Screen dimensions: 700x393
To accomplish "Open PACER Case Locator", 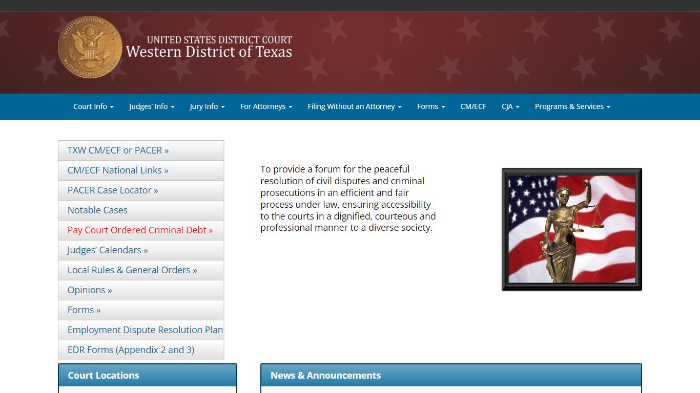I will 141,190.
